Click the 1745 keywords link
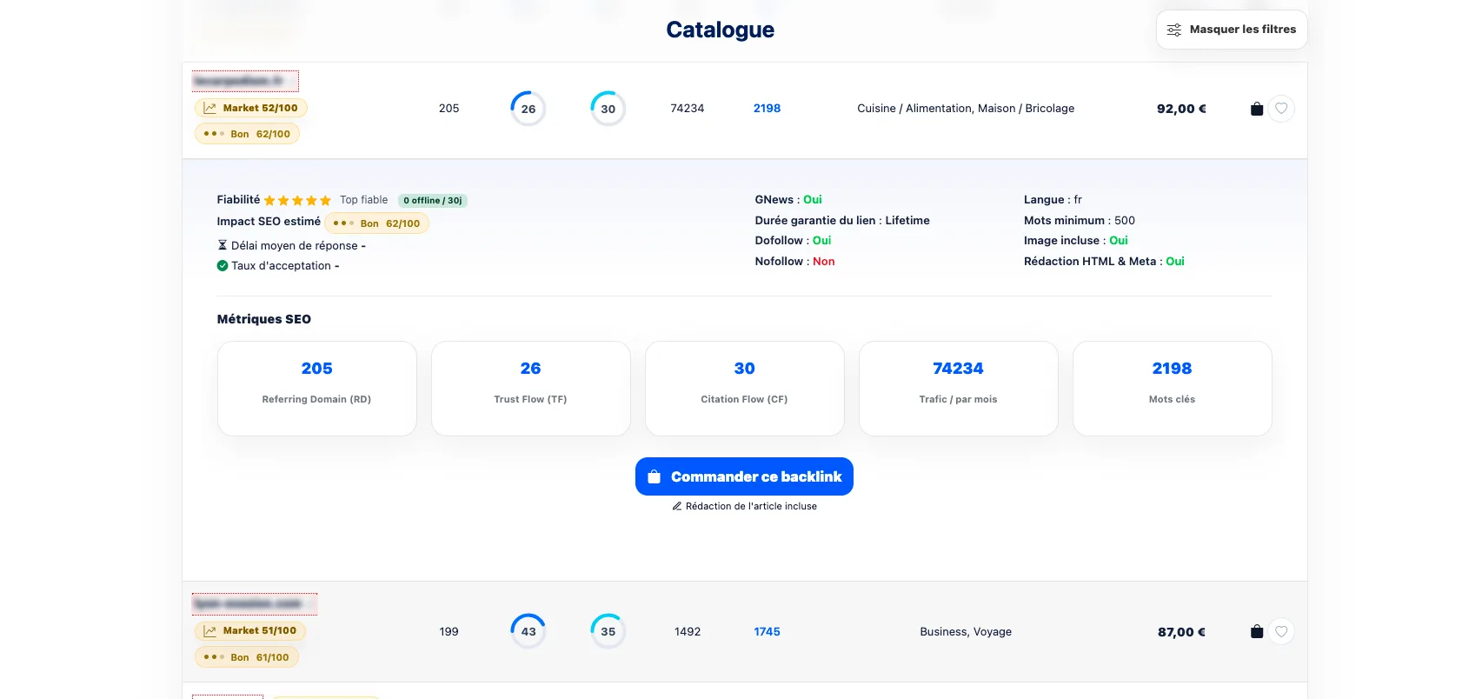This screenshot has height=699, width=1482. click(x=767, y=632)
